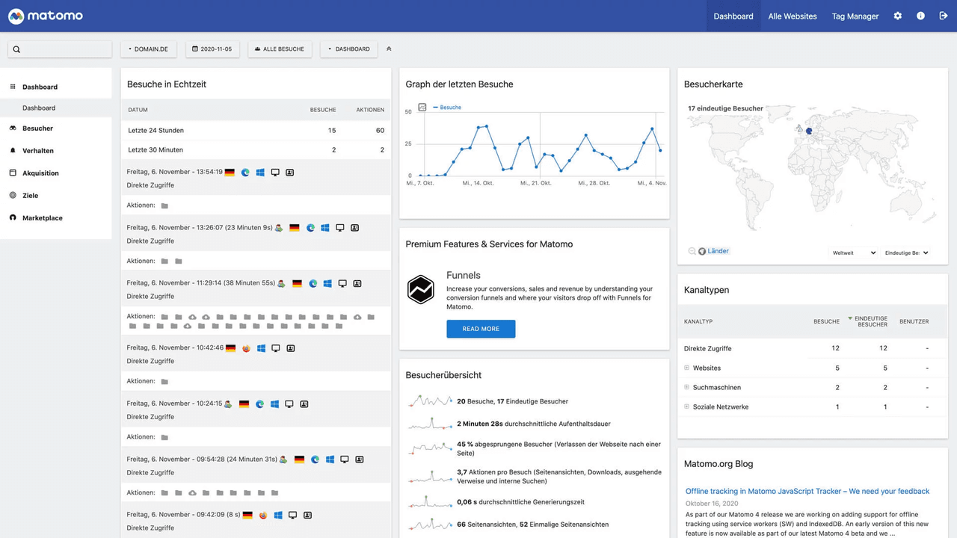Click the info icon in top bar

pyautogui.click(x=920, y=16)
